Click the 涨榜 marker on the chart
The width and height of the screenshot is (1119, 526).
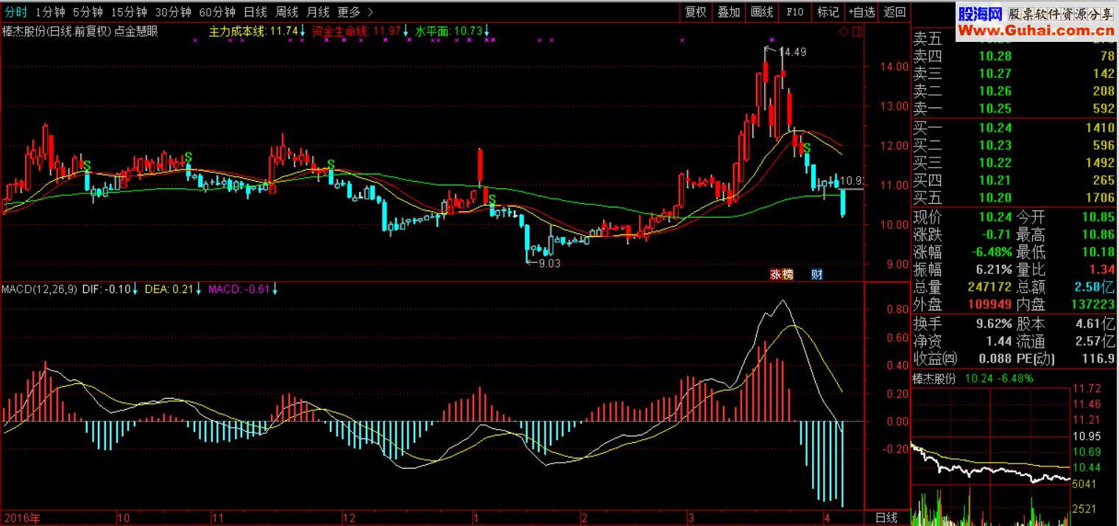click(782, 274)
